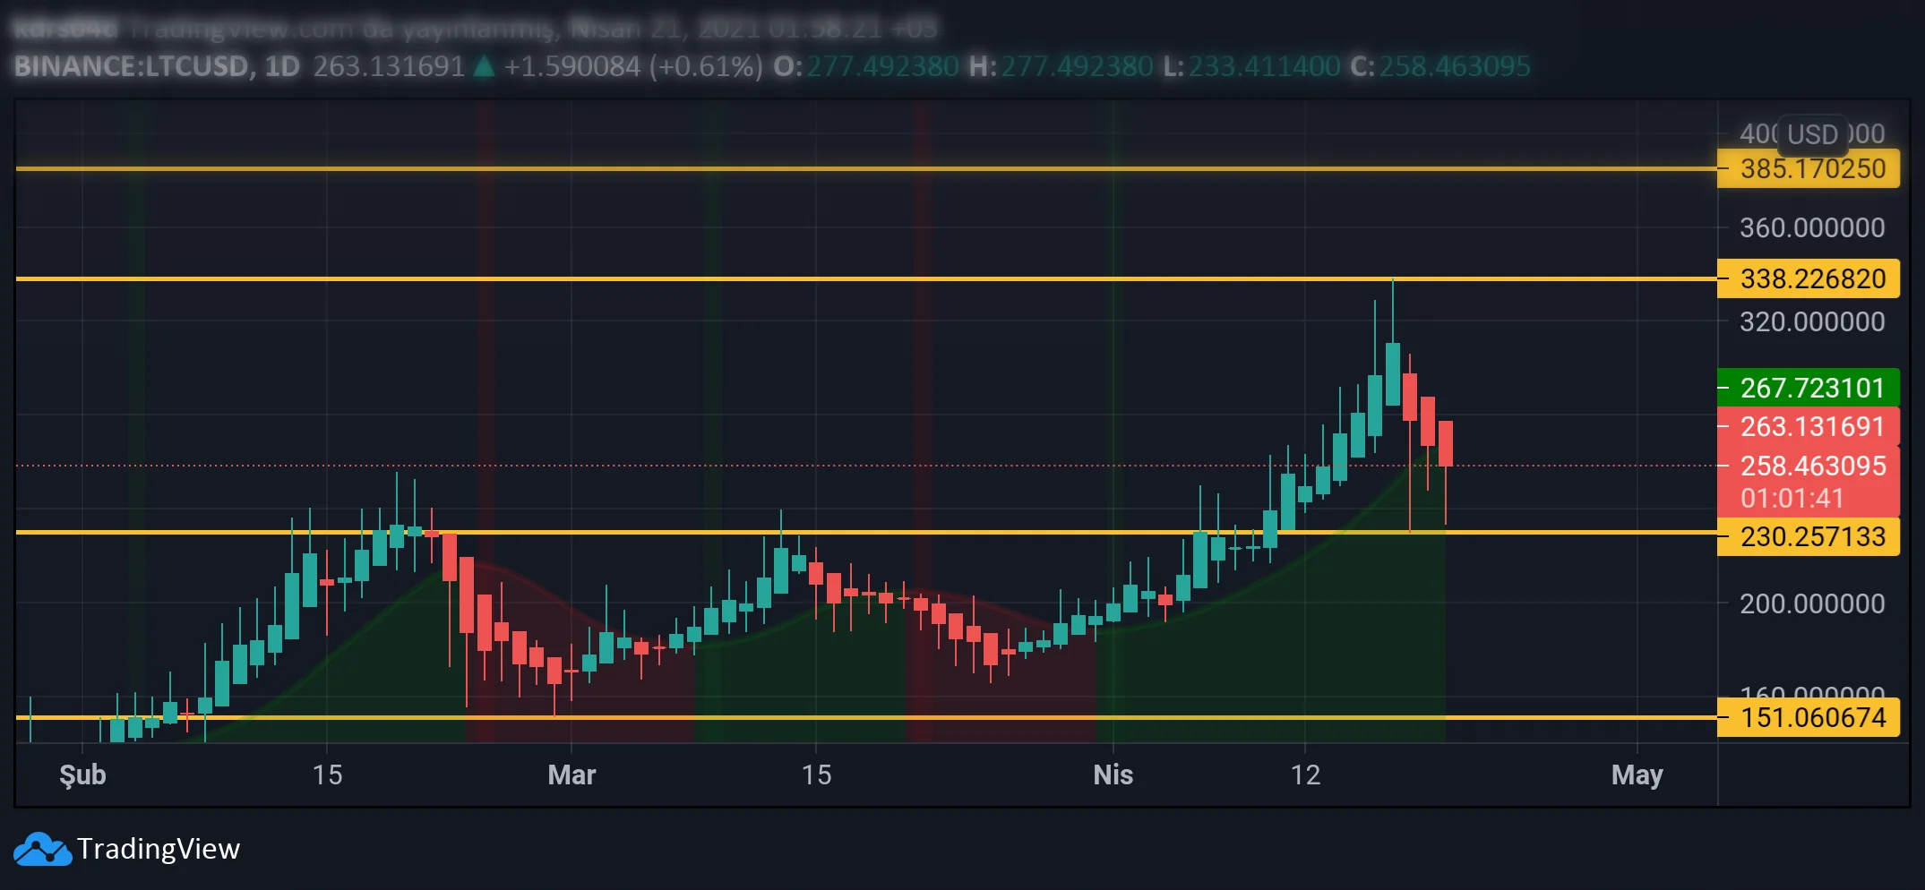Click the green 267.723101 price tag
Screen dimensions: 1925x890
click(1808, 388)
